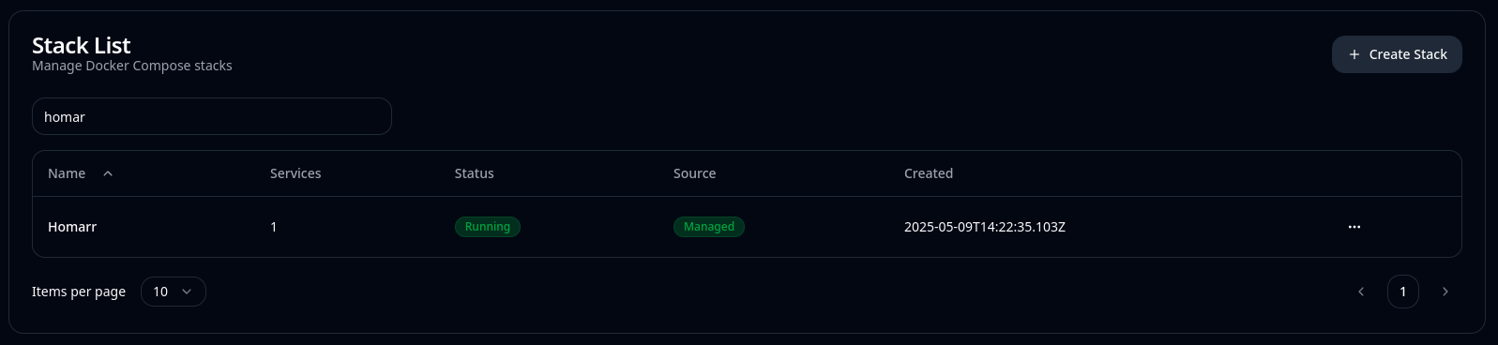
Task: Click the services count for Homarr
Action: pos(274,227)
